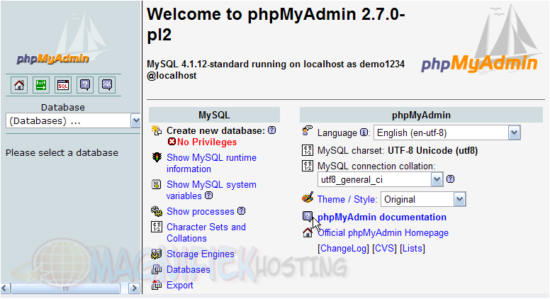
Task: Open phpMyAdmin documentation link
Action: [x=382, y=217]
